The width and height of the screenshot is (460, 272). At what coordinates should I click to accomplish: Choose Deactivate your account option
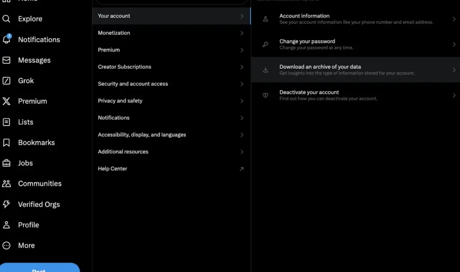(356, 95)
